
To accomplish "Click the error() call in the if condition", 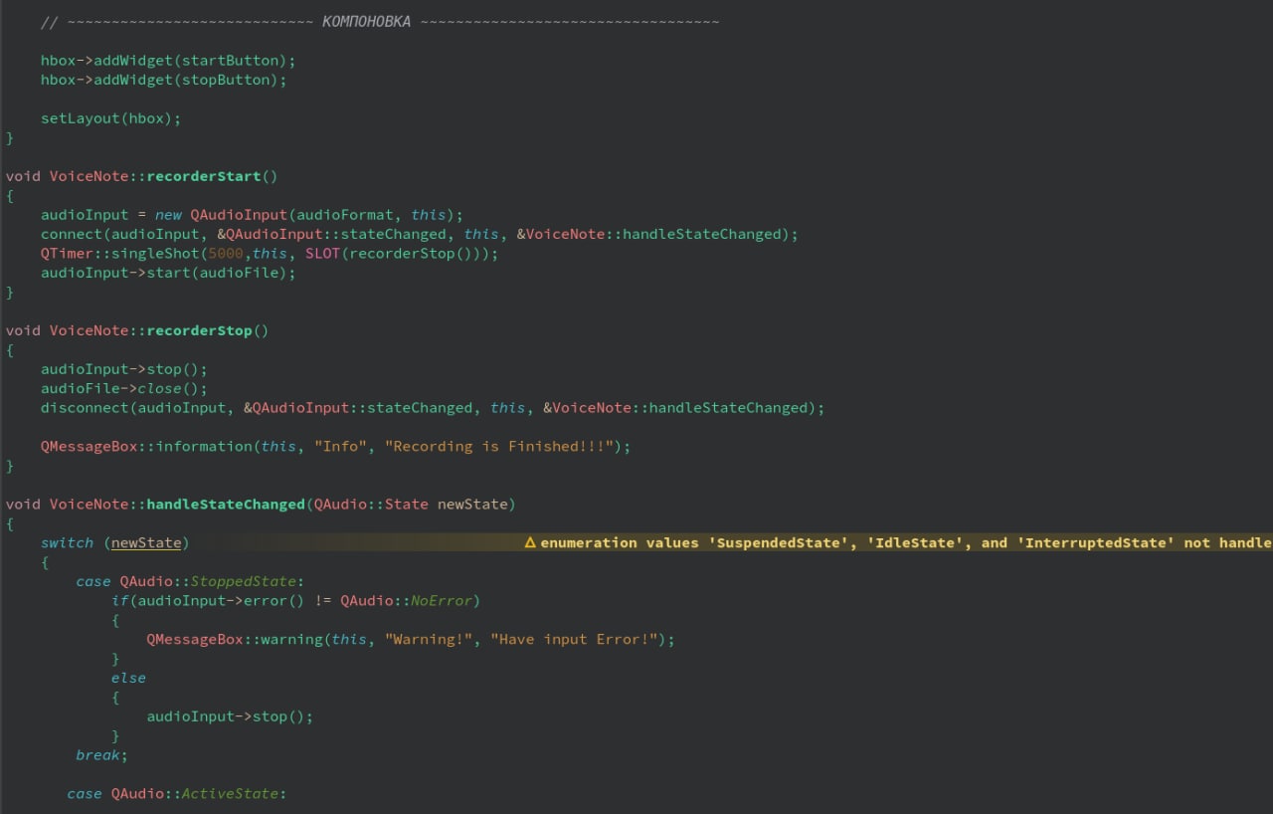I will [273, 601].
